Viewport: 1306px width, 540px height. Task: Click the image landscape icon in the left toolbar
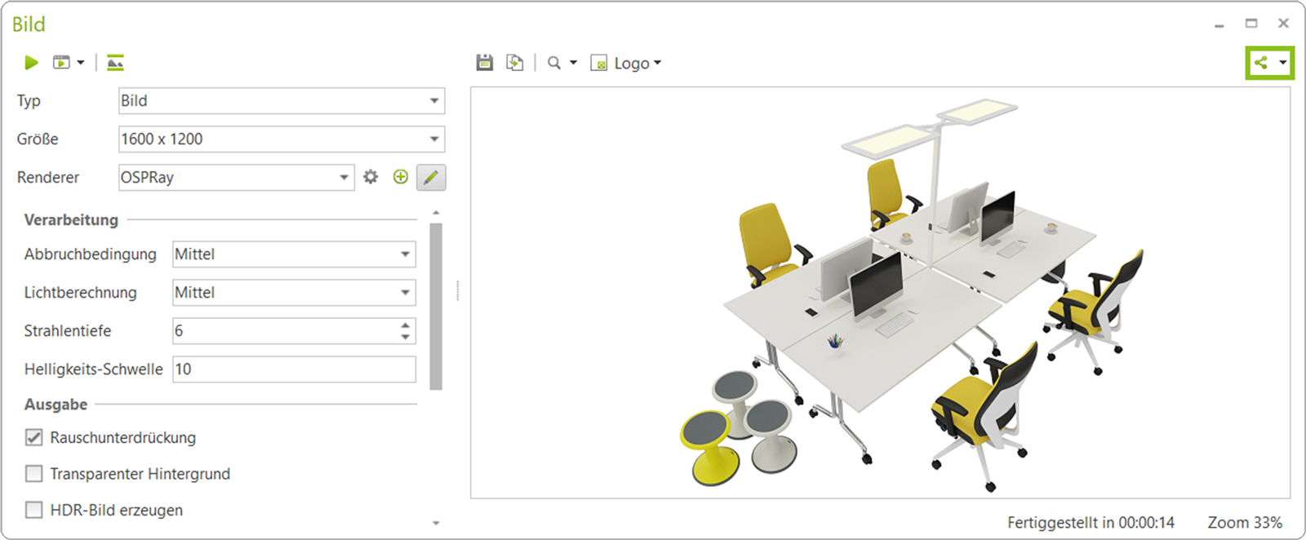(x=115, y=63)
